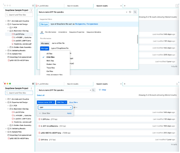
Task: Open boxed kebab menu beside SnapGene Sample Project title
Action: click(x=31, y=10)
